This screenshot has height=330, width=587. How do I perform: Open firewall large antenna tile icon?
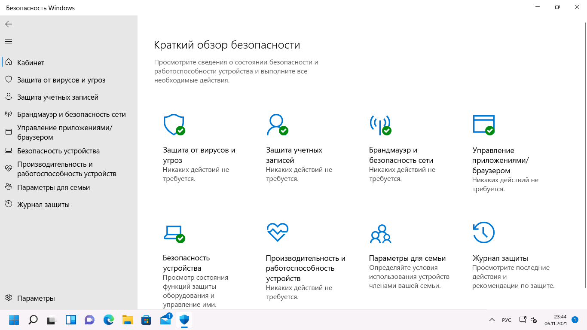[380, 125]
